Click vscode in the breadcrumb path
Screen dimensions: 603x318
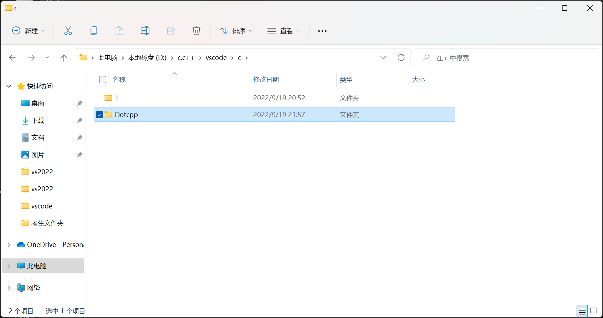point(216,58)
